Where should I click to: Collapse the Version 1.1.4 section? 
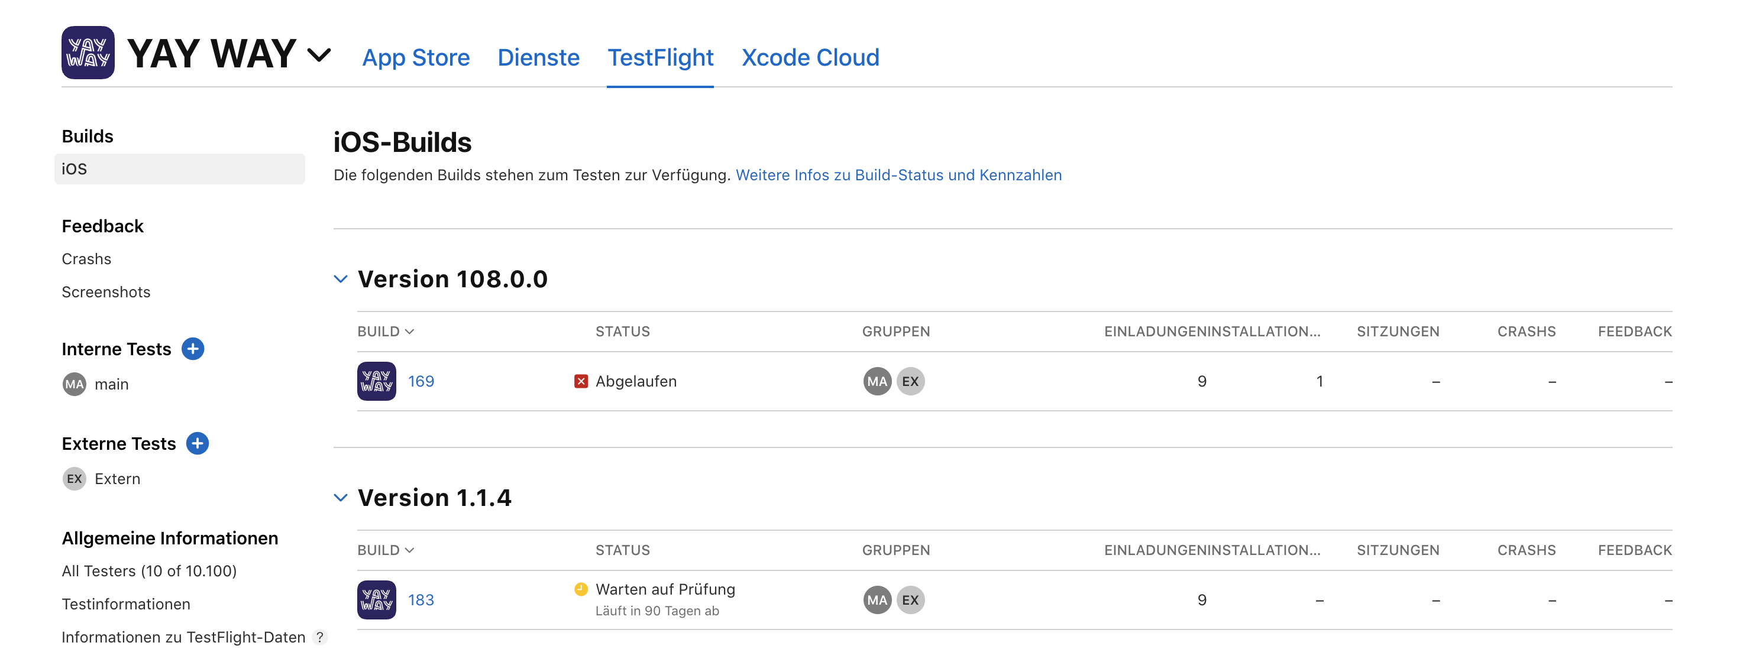tap(341, 498)
